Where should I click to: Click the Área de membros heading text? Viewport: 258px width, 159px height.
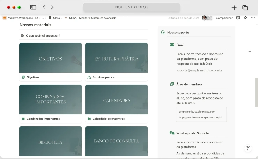pyautogui.click(x=189, y=84)
